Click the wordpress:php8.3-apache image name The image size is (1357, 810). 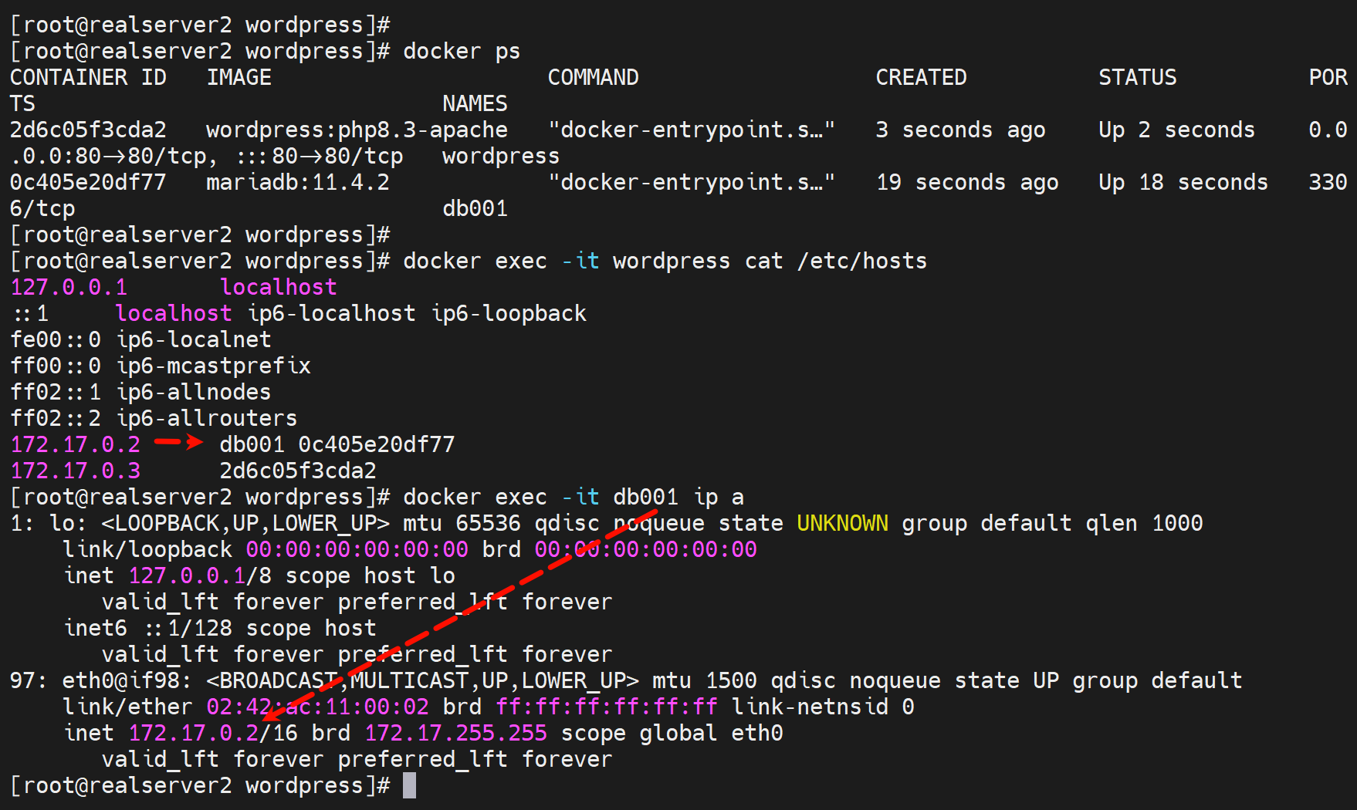[x=357, y=130]
